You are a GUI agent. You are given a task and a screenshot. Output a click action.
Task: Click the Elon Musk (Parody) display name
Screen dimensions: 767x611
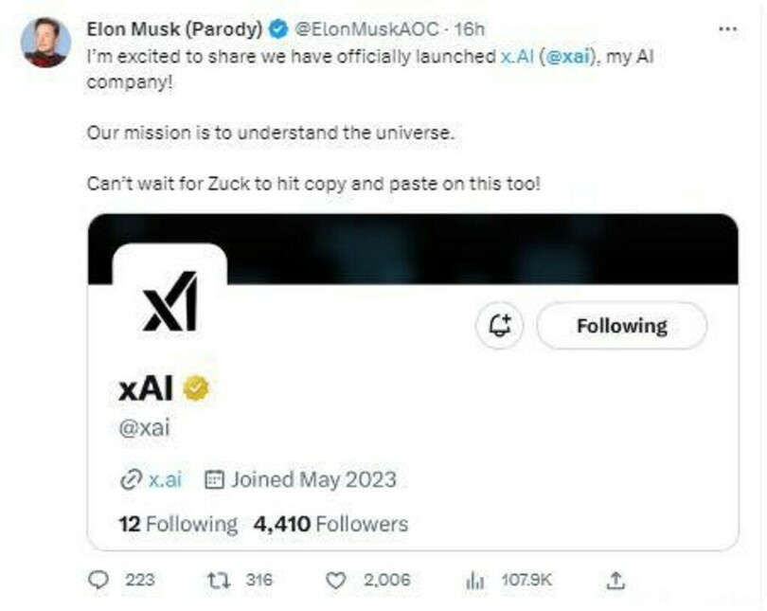(x=174, y=29)
